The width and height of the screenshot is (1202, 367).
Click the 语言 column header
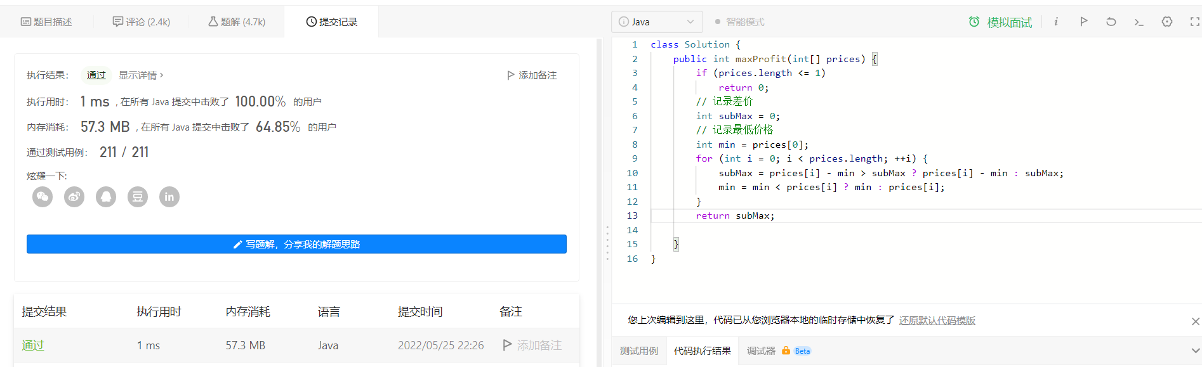tap(329, 311)
